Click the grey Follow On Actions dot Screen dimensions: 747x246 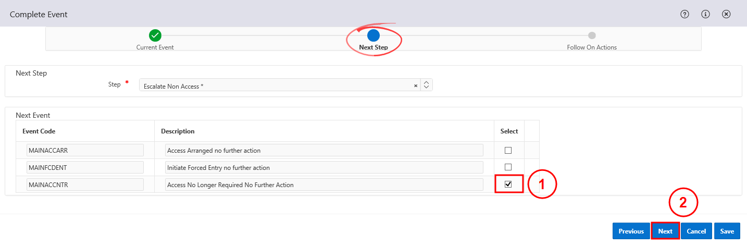pyautogui.click(x=592, y=35)
